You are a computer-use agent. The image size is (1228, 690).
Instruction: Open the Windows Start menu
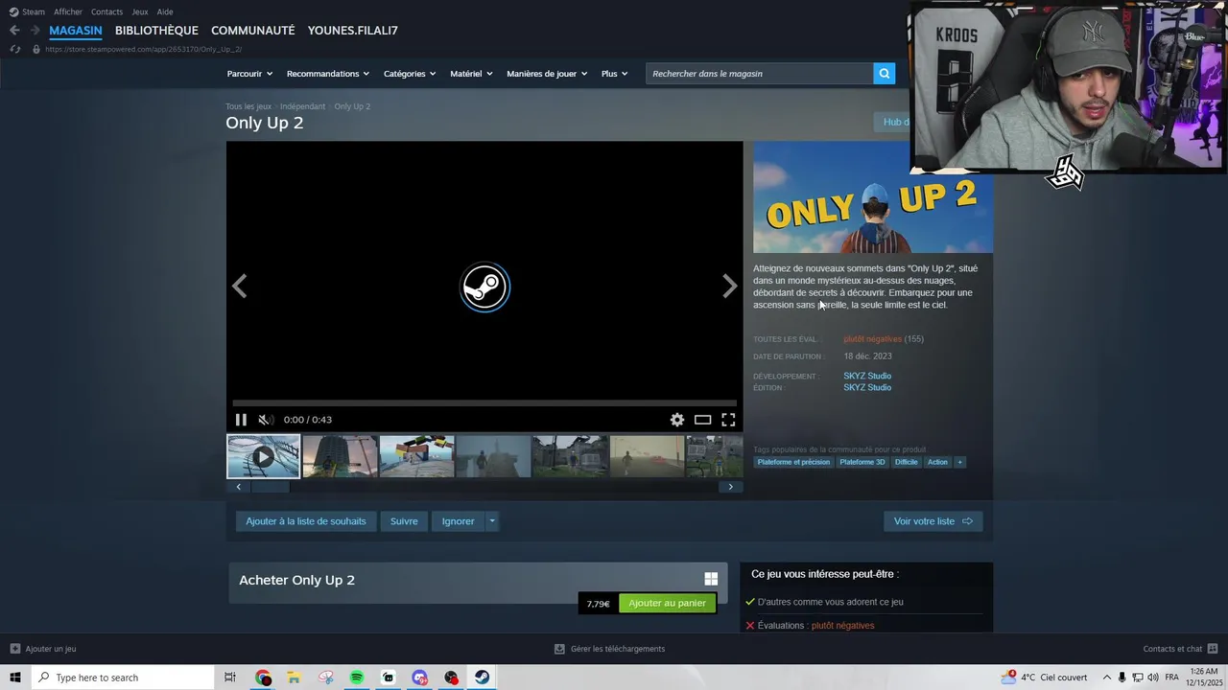click(x=15, y=678)
